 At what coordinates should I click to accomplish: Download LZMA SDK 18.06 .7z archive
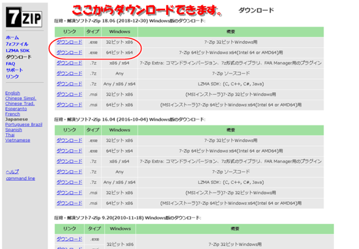pyautogui.click(x=69, y=84)
